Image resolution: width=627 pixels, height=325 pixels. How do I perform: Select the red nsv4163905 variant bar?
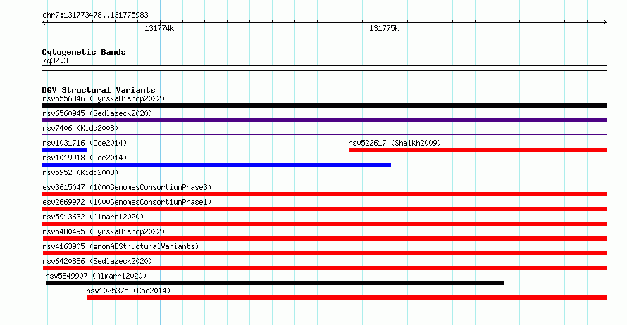(x=325, y=253)
